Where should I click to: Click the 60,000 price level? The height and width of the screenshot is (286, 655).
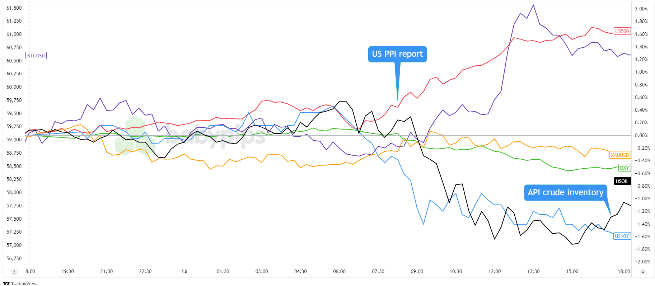click(x=14, y=87)
